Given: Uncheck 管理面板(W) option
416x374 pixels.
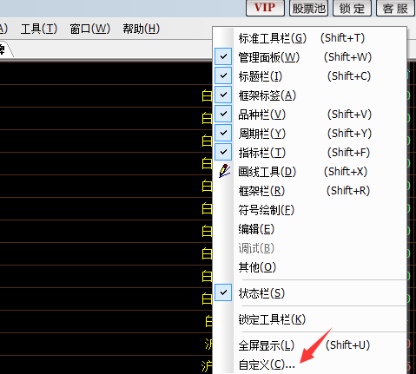Looking at the screenshot, I should pyautogui.click(x=310, y=57).
